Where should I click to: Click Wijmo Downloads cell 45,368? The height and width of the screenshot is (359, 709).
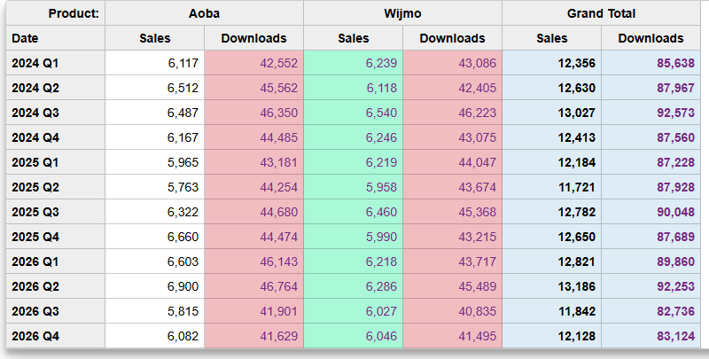[x=453, y=212]
